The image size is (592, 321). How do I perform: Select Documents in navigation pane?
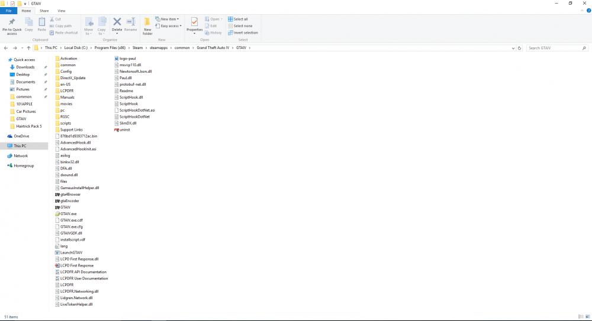[25, 82]
